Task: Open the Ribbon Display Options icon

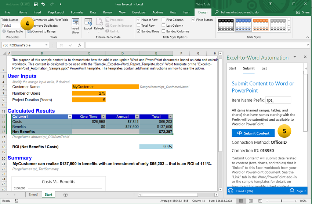Action: [x=271, y=4]
